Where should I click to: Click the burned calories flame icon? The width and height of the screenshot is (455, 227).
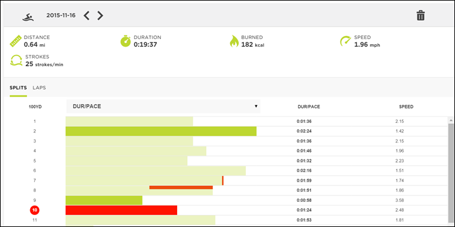[234, 41]
